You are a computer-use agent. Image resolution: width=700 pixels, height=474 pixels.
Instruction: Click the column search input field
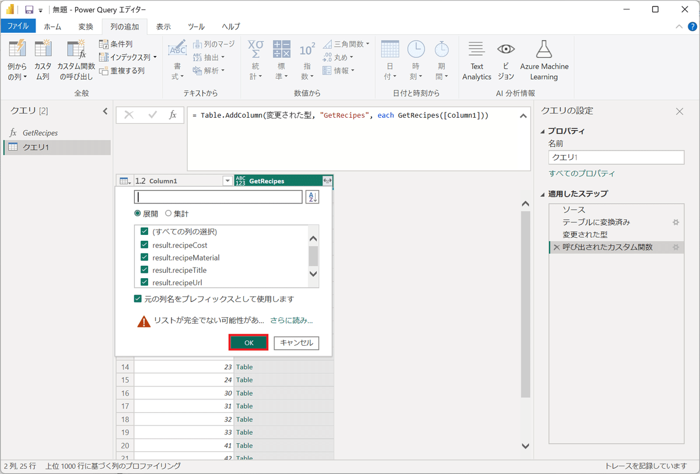click(218, 197)
